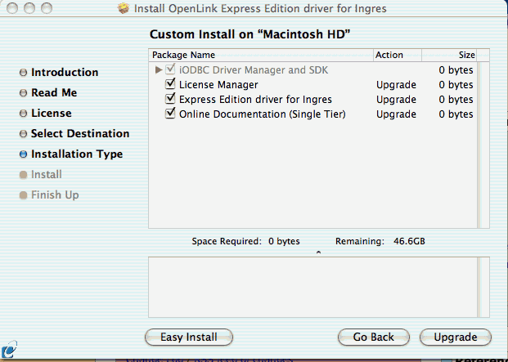
Task: Click the Size column header
Action: [449, 55]
